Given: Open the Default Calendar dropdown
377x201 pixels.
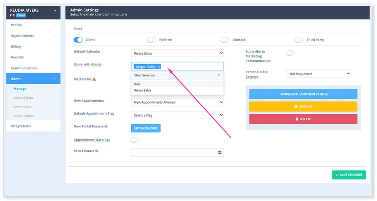Looking at the screenshot, I should (177, 53).
